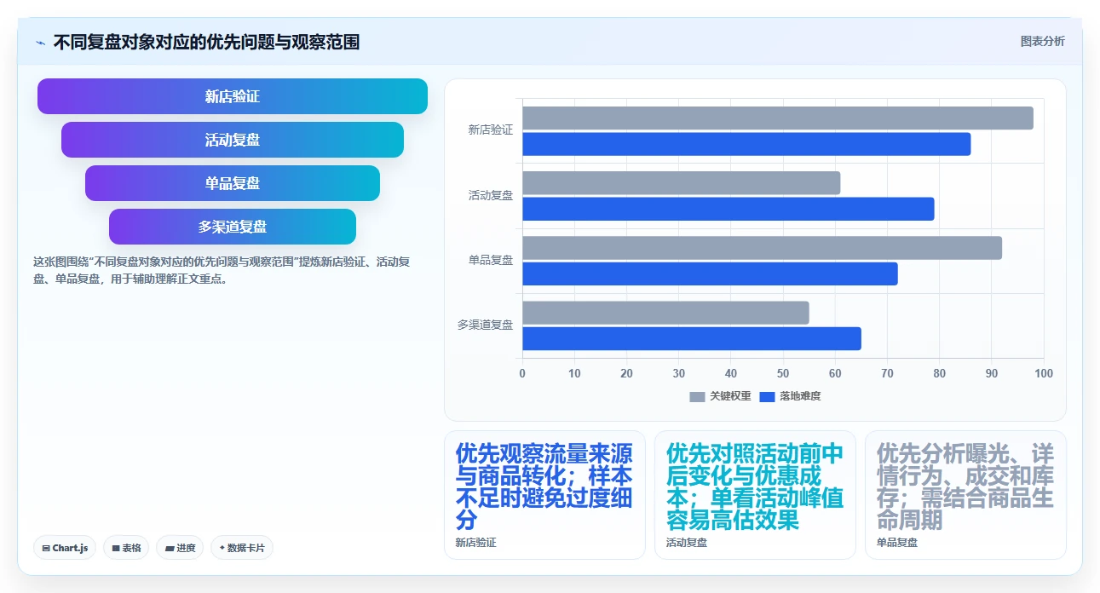Click the 进度 tag chip

[180, 548]
